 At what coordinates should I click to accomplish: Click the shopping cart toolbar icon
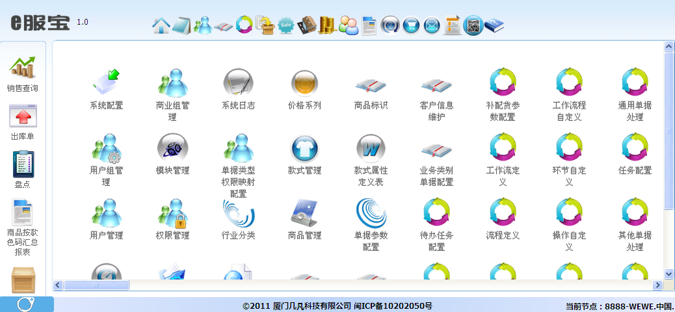point(410,25)
